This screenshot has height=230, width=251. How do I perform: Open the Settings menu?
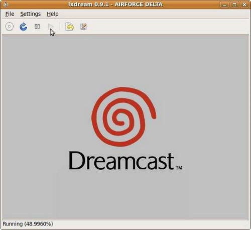[x=30, y=14]
